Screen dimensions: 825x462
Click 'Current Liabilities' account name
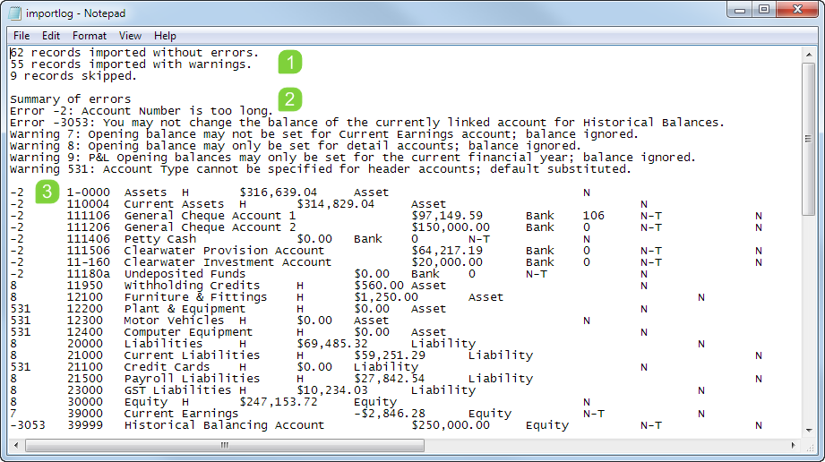(x=192, y=355)
